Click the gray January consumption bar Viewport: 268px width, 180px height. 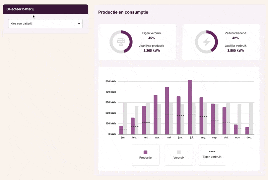[x=125, y=119]
